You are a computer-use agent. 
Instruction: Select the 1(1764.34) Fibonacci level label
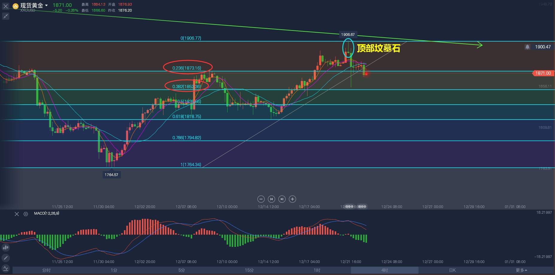click(191, 165)
